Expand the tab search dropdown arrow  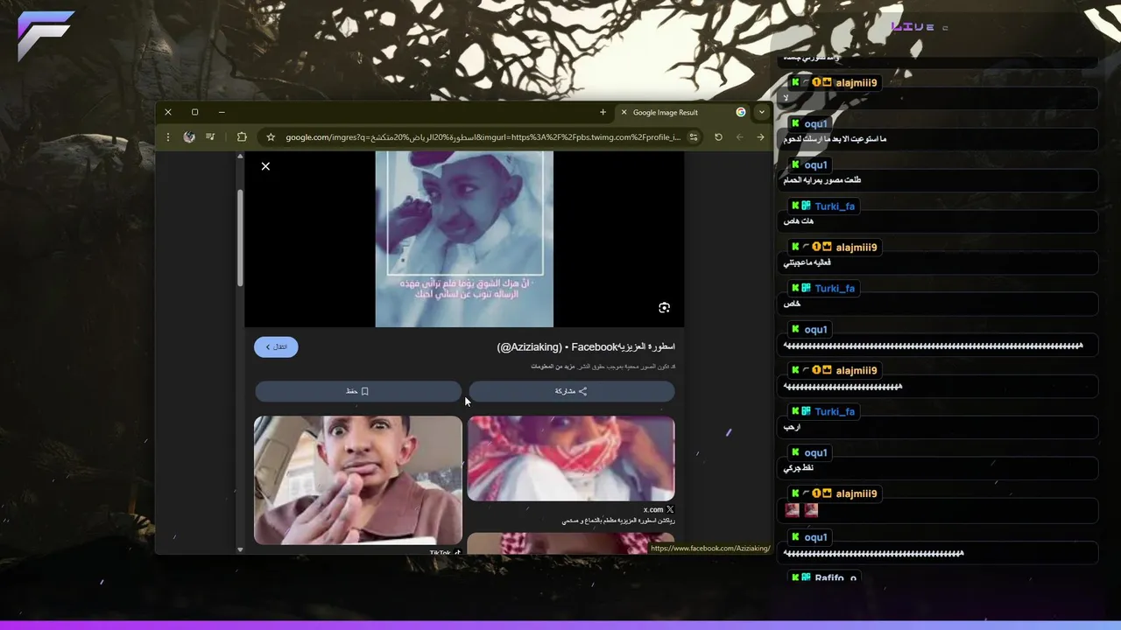point(761,112)
